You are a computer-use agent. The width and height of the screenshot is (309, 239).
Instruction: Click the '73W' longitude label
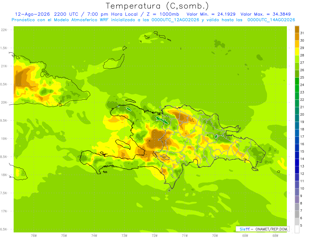[124, 236]
